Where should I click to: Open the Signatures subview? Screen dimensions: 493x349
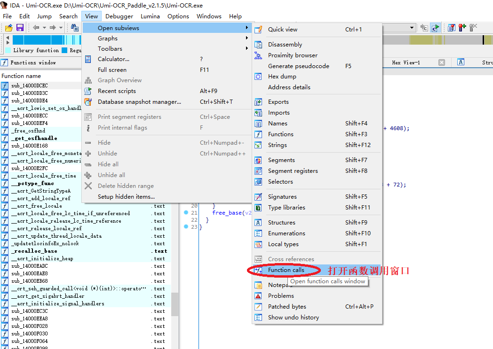(318, 197)
